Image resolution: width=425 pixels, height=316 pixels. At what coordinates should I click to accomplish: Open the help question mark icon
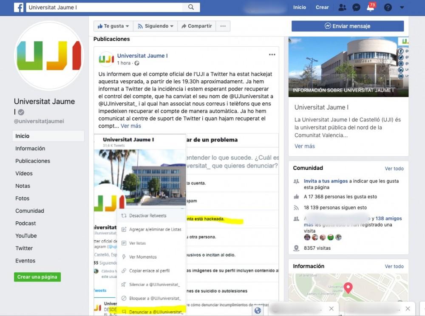pyautogui.click(x=388, y=7)
